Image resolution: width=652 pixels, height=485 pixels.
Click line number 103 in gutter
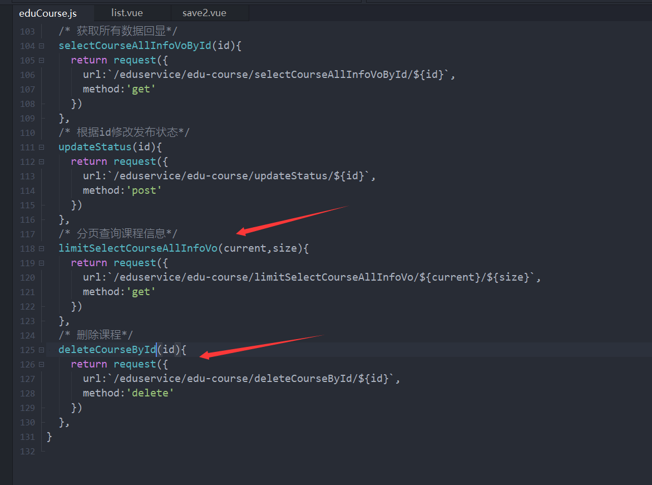click(x=27, y=31)
